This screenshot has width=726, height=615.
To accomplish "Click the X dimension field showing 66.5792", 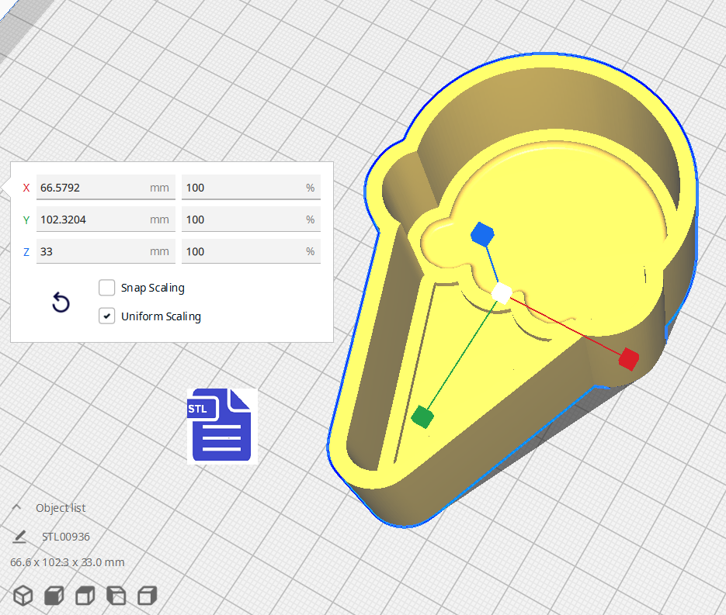I will (x=93, y=188).
